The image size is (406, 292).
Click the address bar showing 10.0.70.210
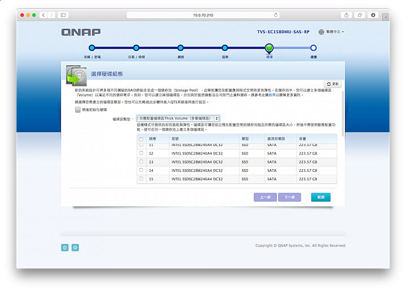[x=203, y=15]
